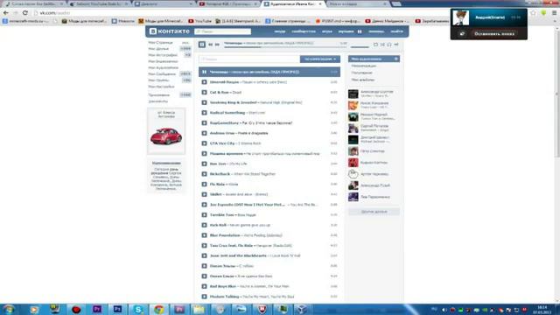Play the Blue Foundation track
The width and height of the screenshot is (560, 315).
point(204,235)
